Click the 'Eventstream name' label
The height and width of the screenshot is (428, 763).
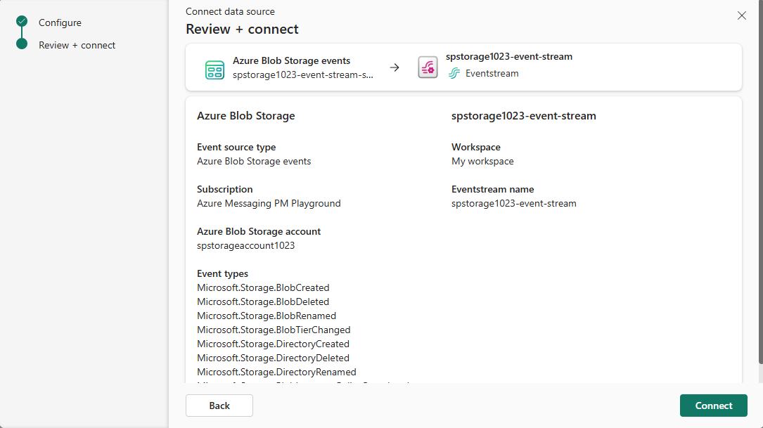[x=492, y=189]
